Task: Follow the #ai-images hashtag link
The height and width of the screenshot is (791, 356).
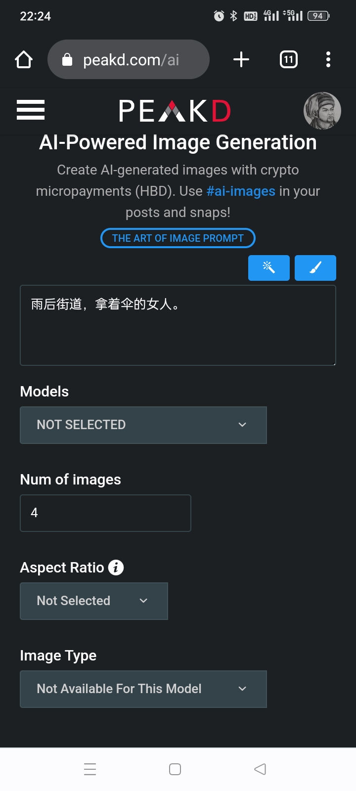Action: pos(240,191)
